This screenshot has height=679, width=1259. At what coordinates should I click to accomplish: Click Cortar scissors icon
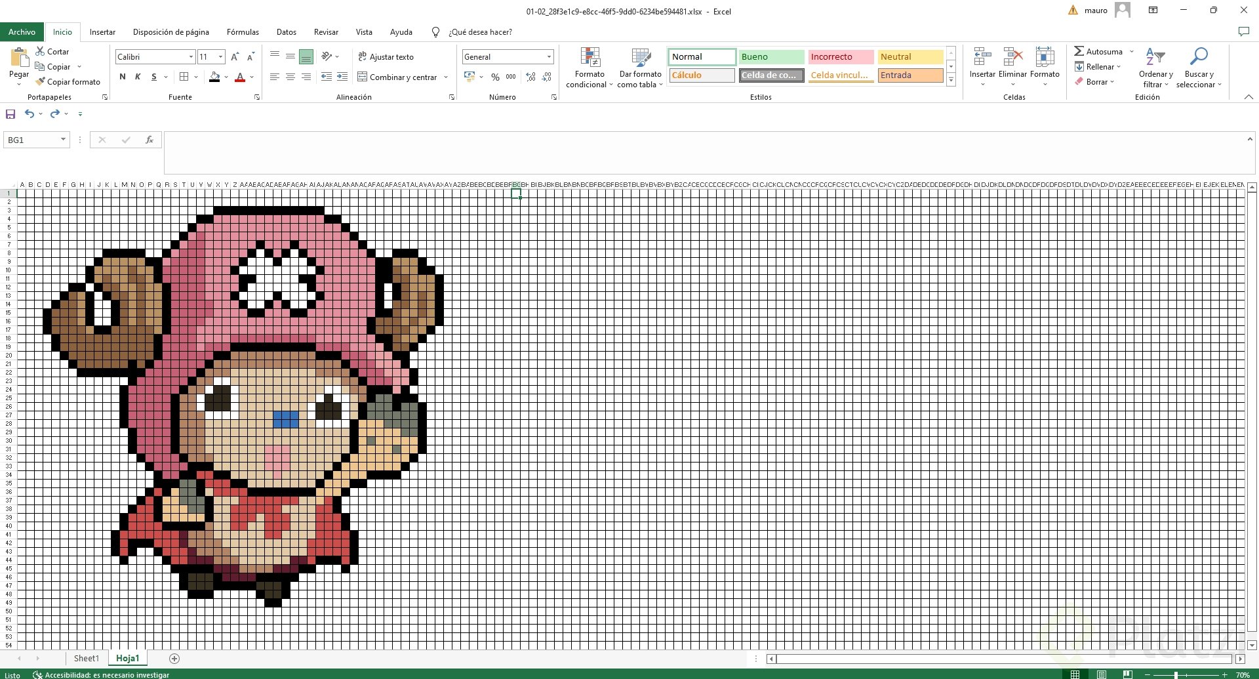coord(41,51)
